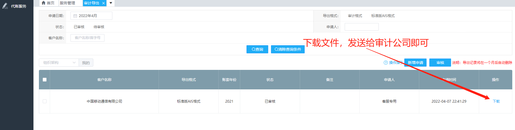Click the home icon on 首页 tab

coord(44,3)
